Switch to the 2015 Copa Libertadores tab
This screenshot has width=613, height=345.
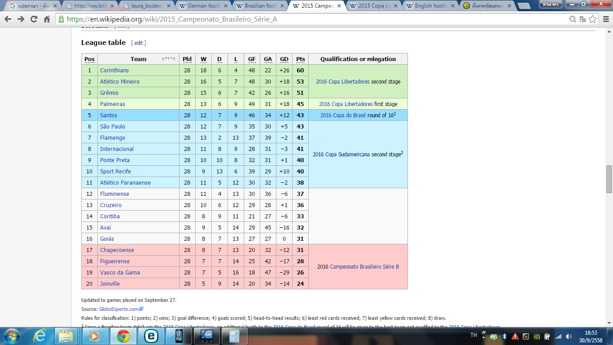pyautogui.click(x=373, y=6)
